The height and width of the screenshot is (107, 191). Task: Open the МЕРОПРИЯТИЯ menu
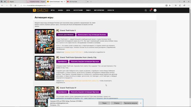99,10
